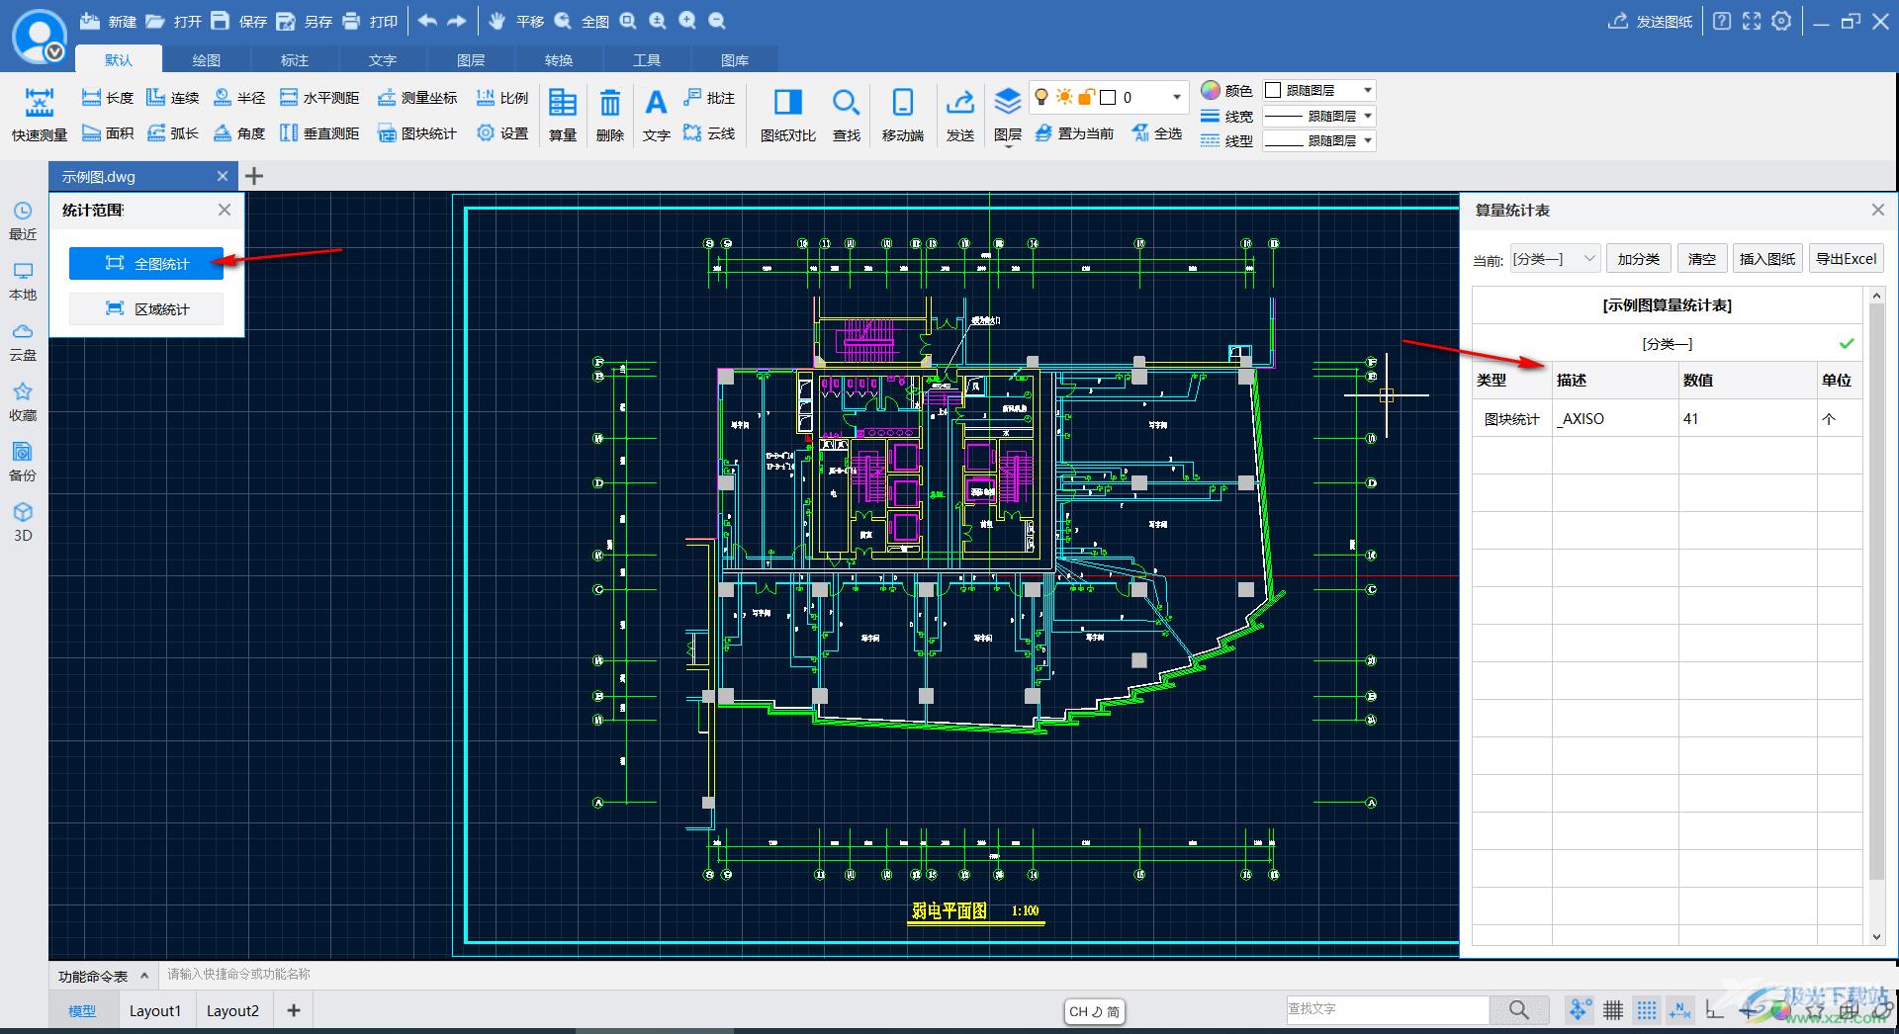Screen dimensions: 1899x1034
Task: Select the 面积 area measurement tool
Action: click(108, 133)
